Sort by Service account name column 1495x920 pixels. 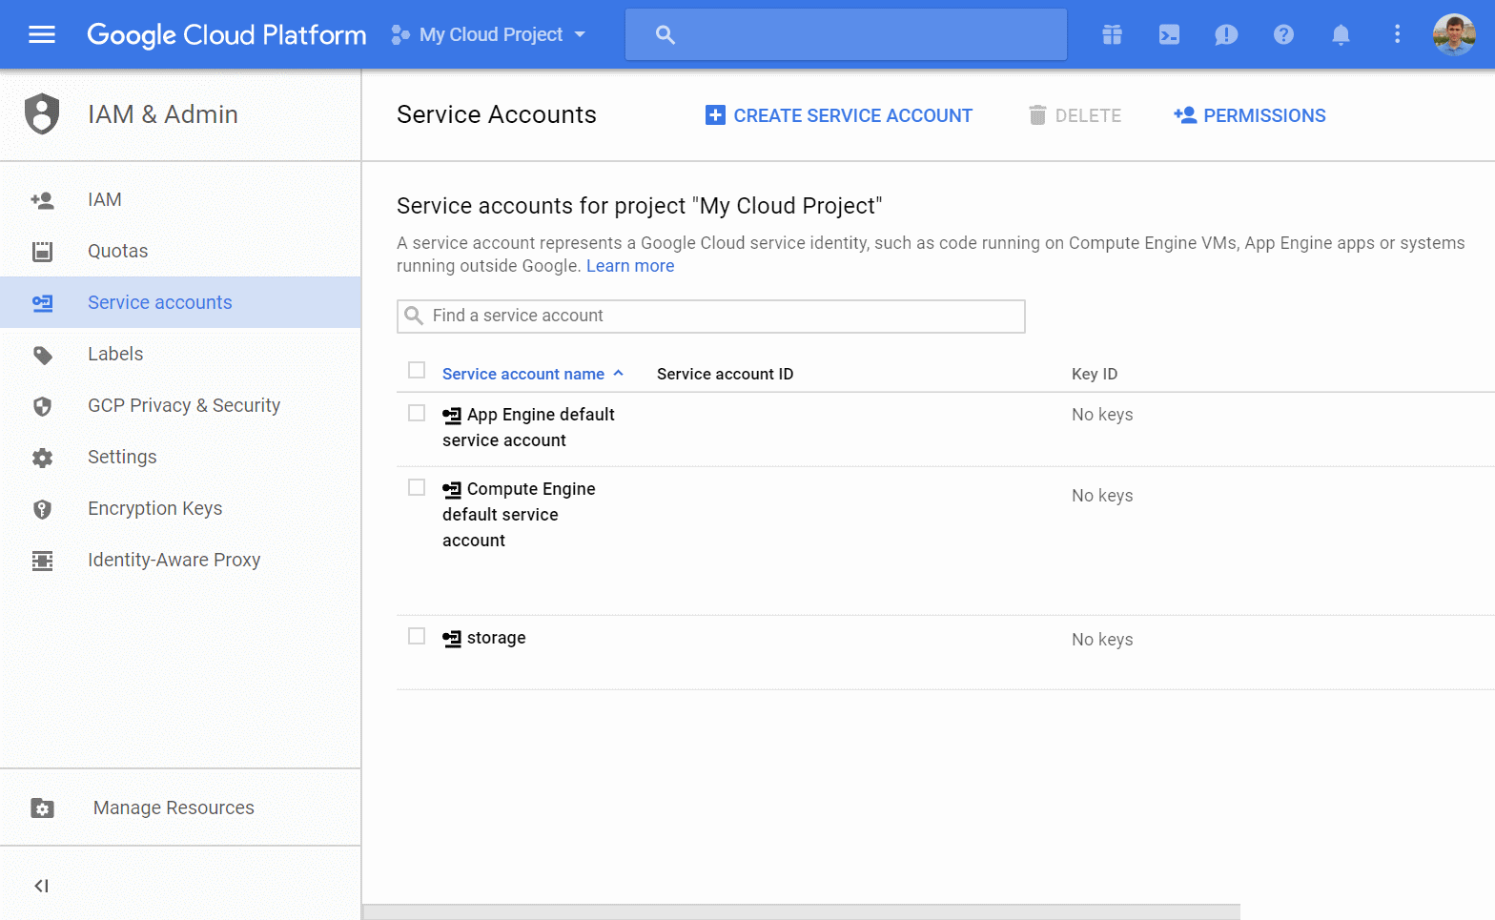[x=523, y=374]
